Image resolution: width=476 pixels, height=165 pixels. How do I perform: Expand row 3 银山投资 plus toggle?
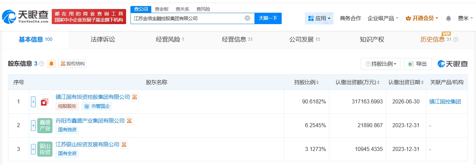33,149
